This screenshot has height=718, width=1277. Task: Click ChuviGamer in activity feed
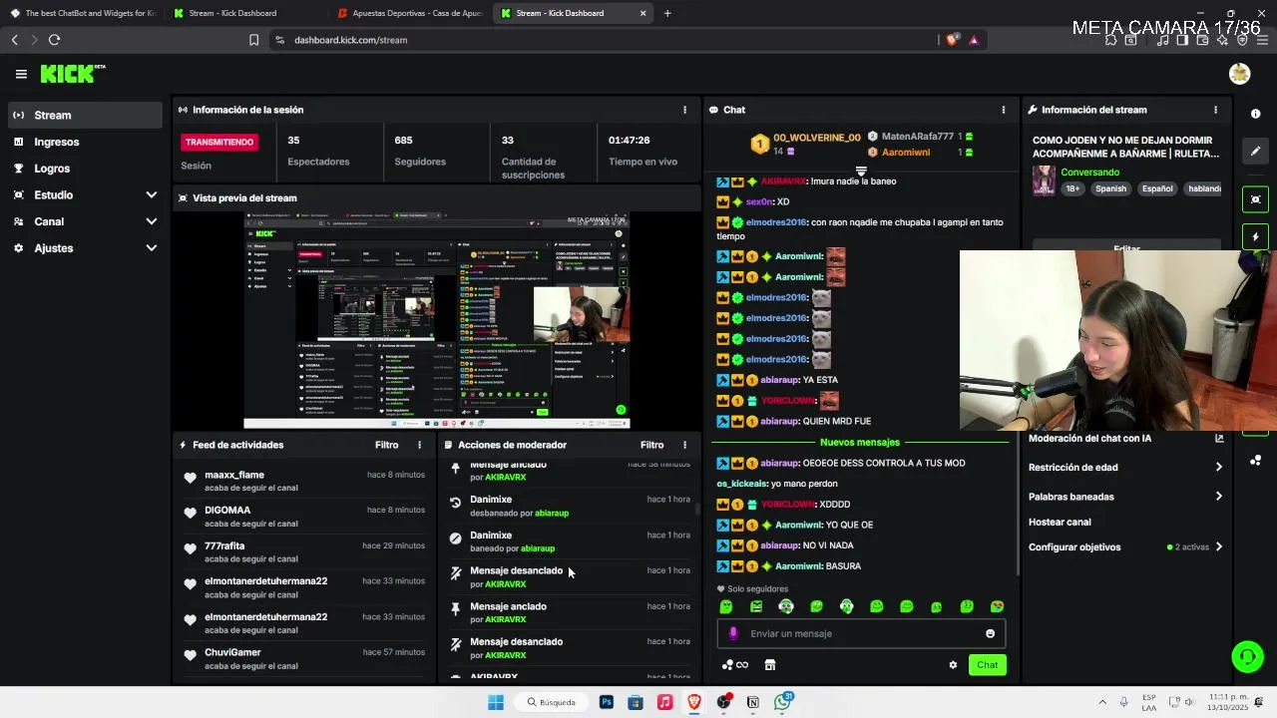[232, 652]
